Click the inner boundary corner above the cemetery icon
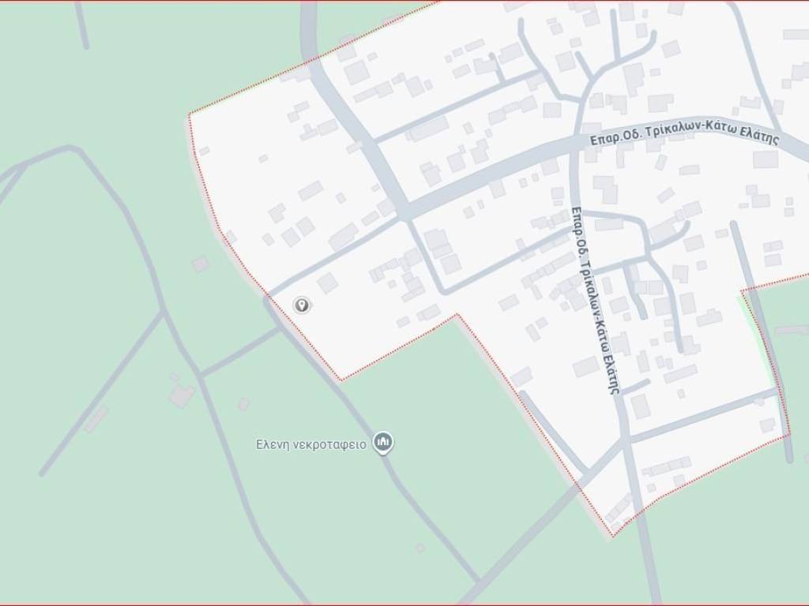This screenshot has height=606, width=809. 456,315
